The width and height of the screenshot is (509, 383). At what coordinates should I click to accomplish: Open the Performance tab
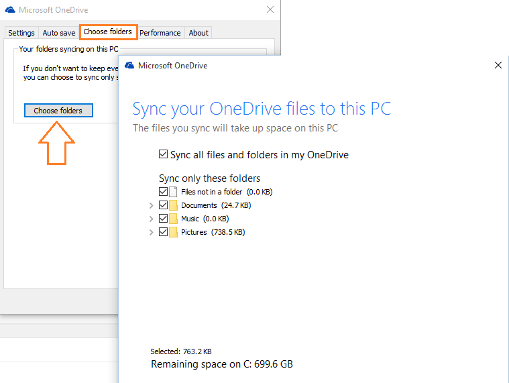click(160, 33)
